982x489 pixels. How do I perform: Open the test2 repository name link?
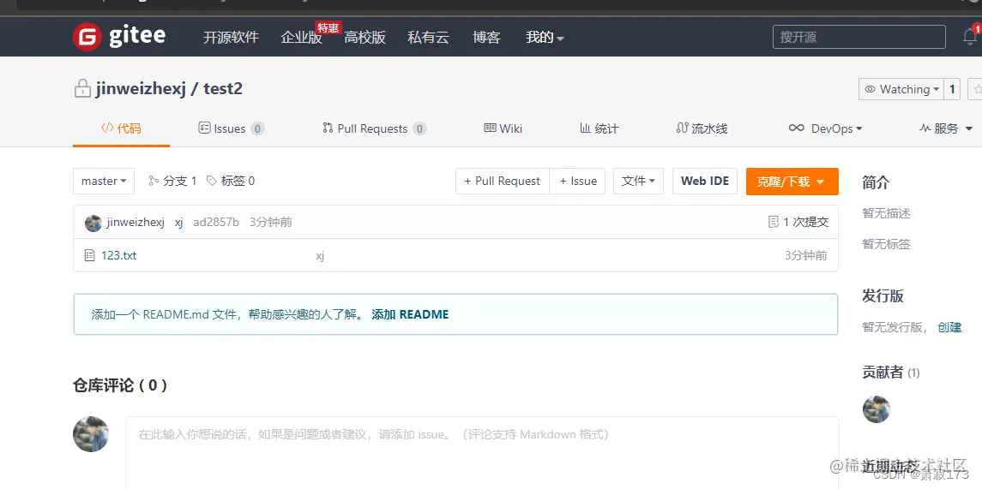[x=223, y=89]
